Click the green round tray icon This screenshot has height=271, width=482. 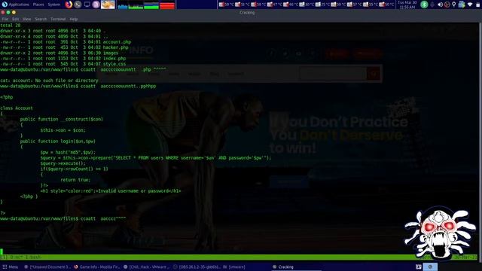coord(424,5)
